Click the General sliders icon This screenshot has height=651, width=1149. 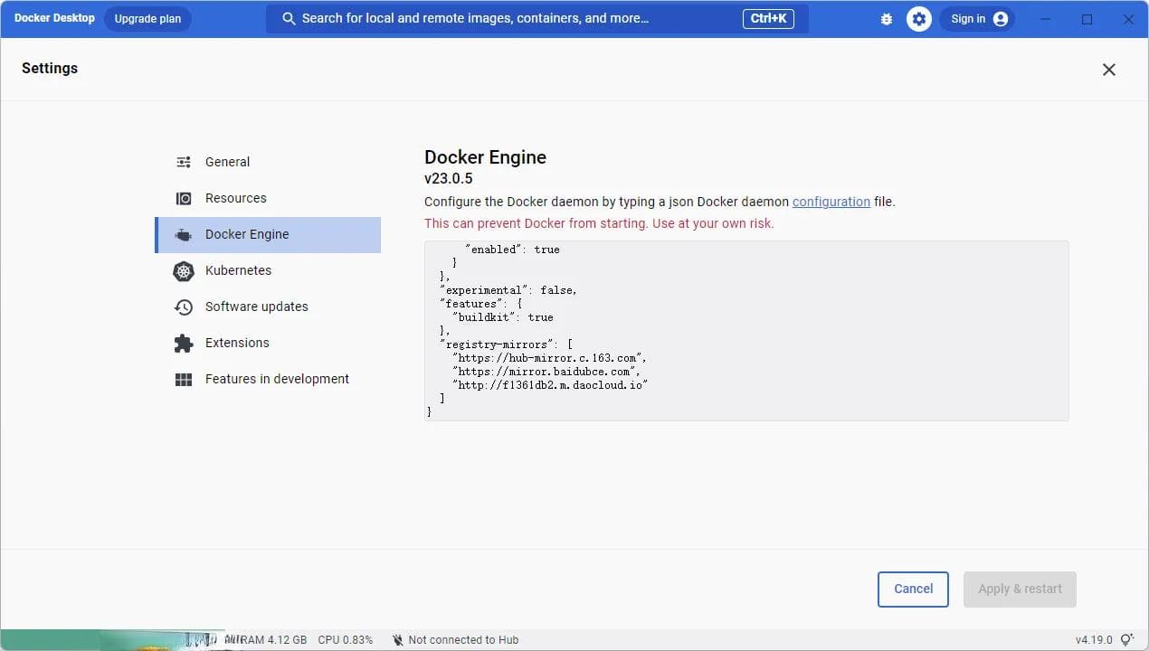tap(184, 162)
